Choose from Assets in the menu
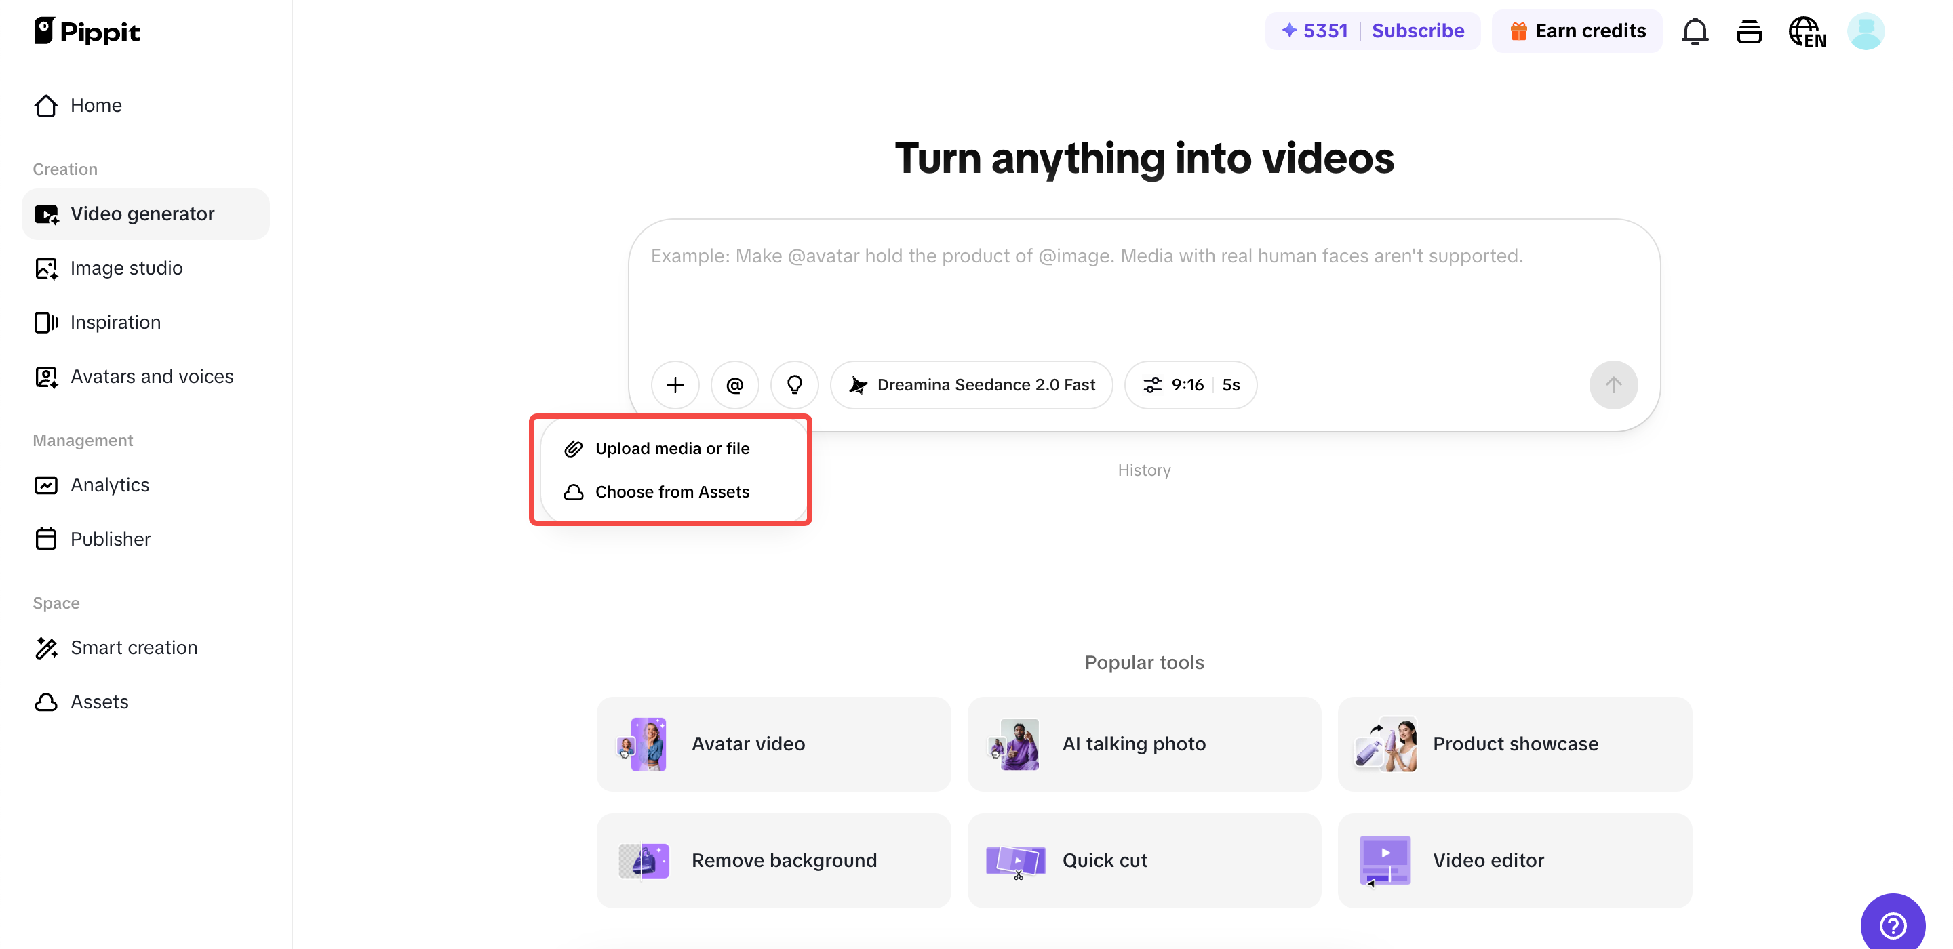The height and width of the screenshot is (949, 1953). click(x=672, y=492)
